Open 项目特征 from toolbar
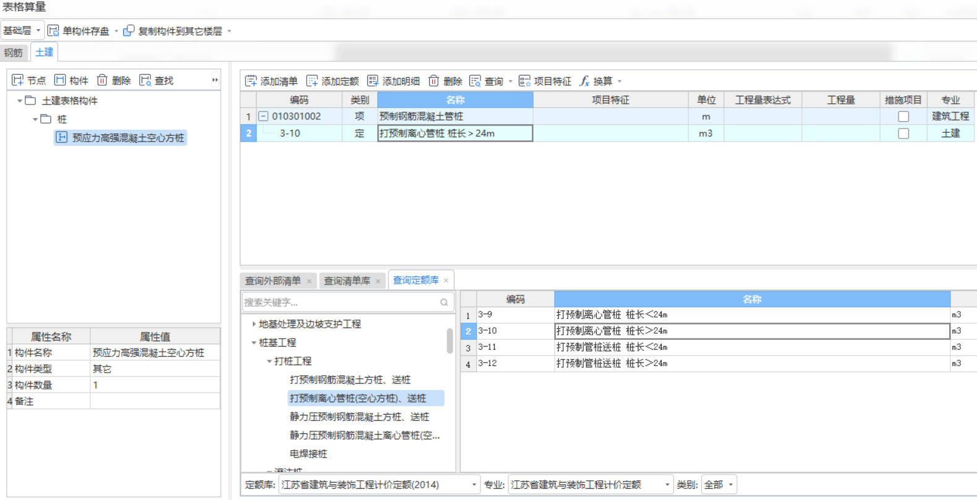977x500 pixels. (545, 81)
